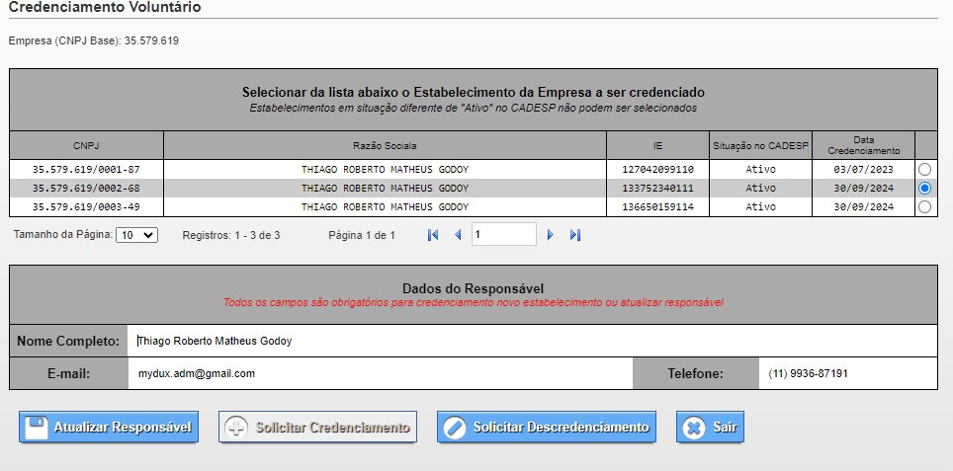This screenshot has width=953, height=471.
Task: Open the Tamanho da Página dropdown
Action: point(136,235)
